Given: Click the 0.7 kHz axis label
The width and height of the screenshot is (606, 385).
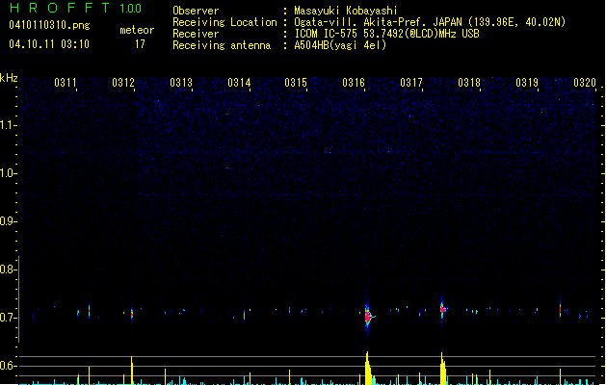Looking at the screenshot, I should (x=9, y=318).
